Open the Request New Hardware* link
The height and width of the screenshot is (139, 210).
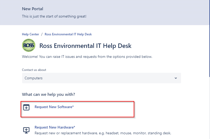click(x=55, y=127)
